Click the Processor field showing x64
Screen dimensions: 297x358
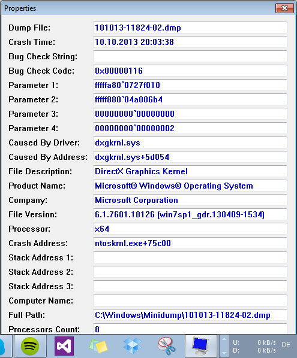pyautogui.click(x=190, y=229)
